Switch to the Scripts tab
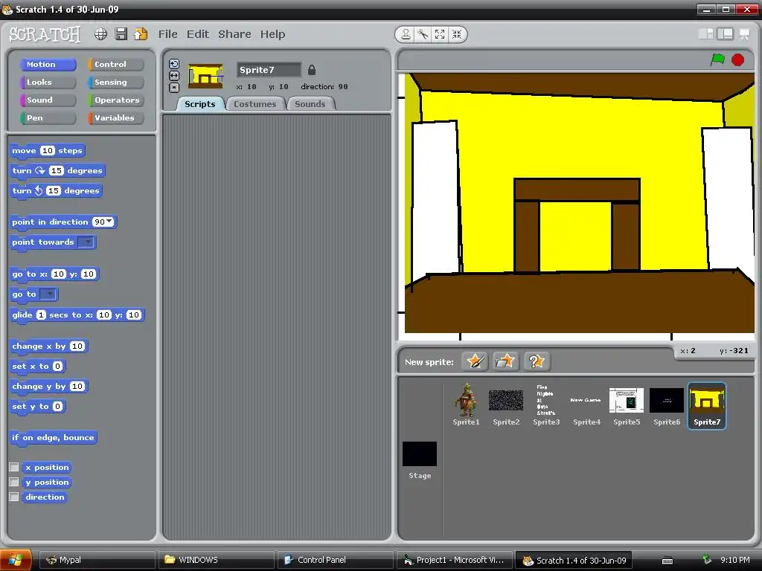762x571 pixels. coord(199,104)
